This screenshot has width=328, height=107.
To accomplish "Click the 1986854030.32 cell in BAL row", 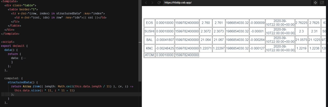I will point(237,40).
